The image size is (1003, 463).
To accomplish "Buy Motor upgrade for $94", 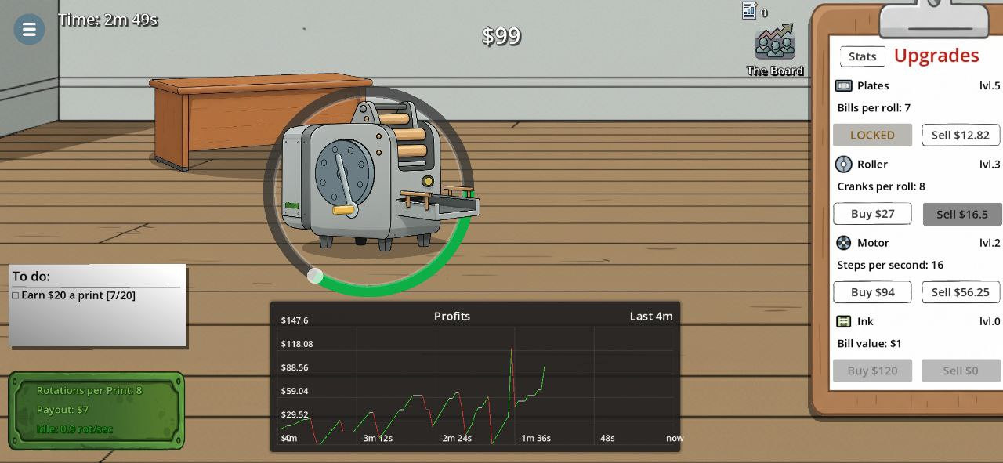I will pyautogui.click(x=872, y=292).
